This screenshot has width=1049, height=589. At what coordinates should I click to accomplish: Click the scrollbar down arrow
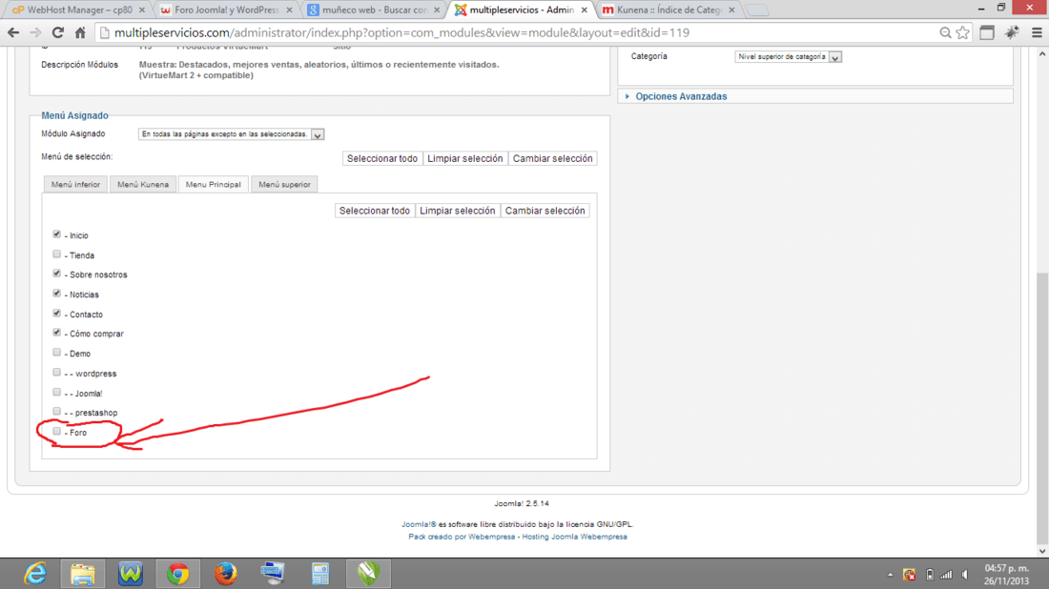pyautogui.click(x=1042, y=551)
